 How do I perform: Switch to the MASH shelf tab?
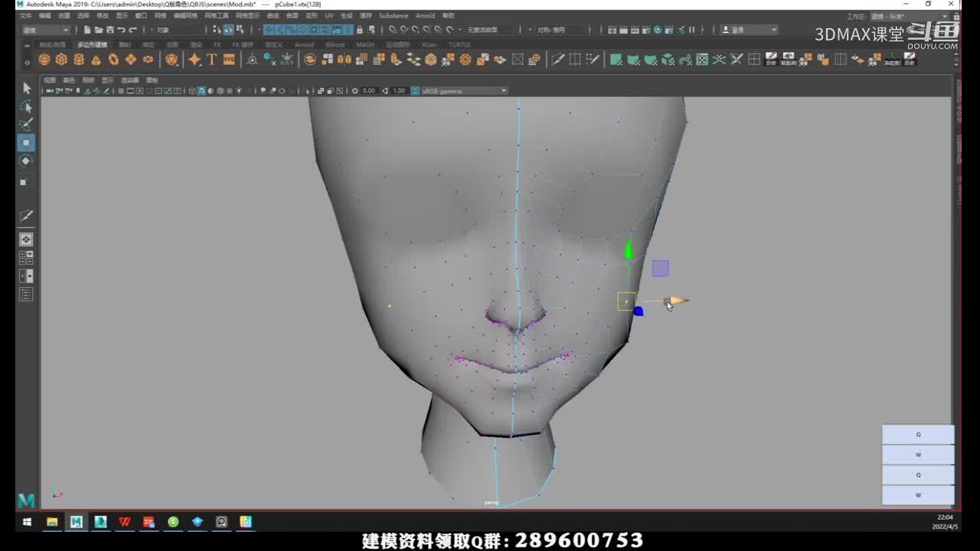[365, 45]
